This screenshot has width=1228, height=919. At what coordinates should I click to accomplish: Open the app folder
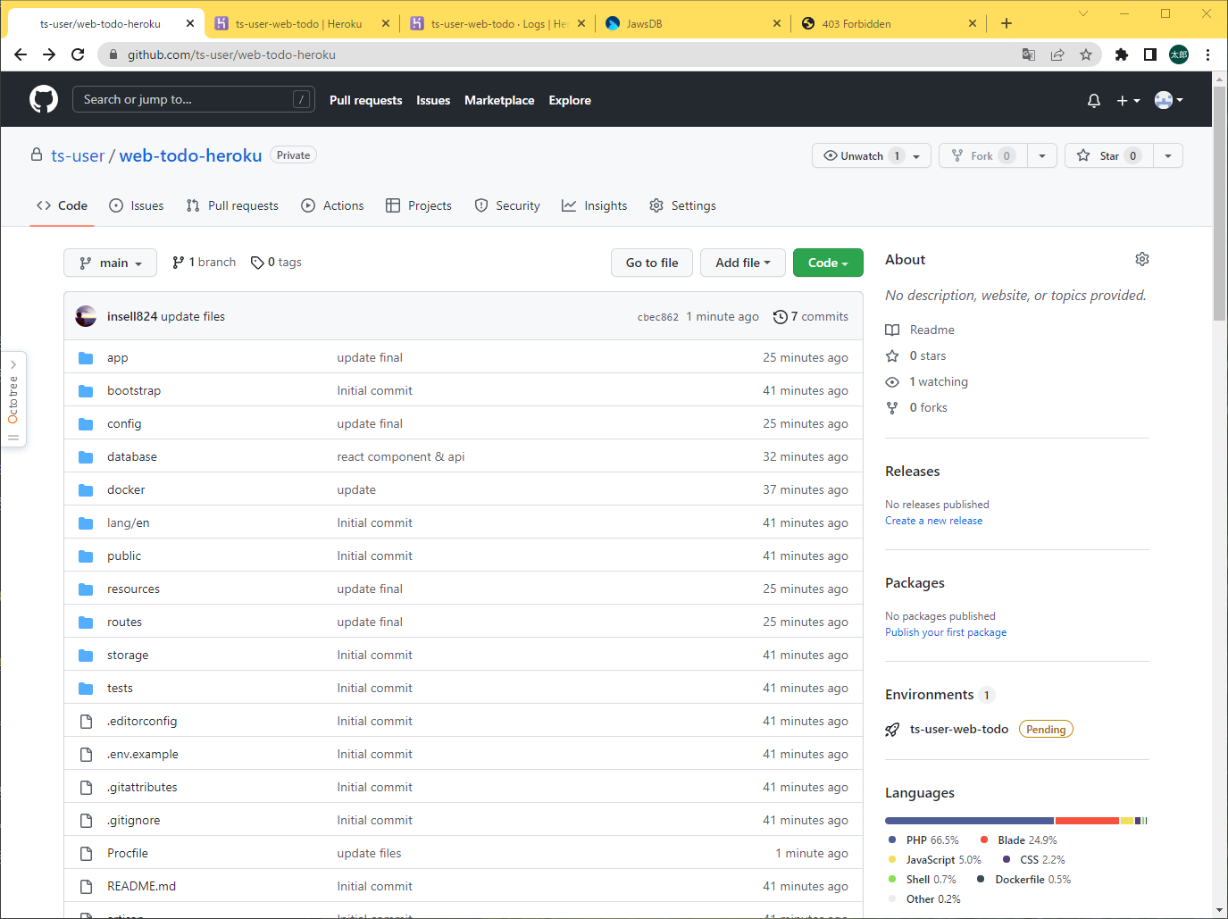click(117, 357)
